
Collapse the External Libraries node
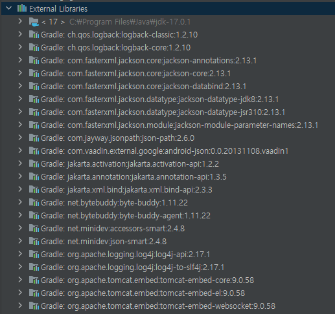(9, 8)
